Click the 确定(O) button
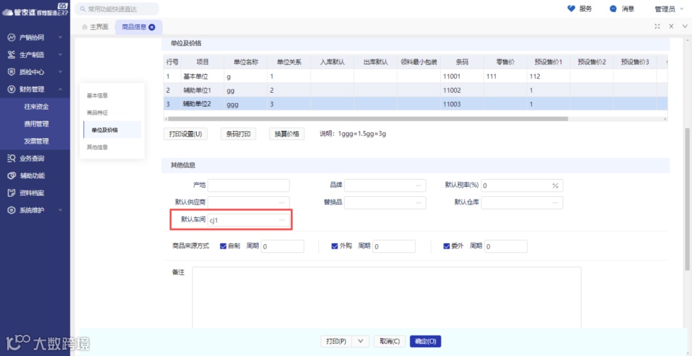Viewport: 692px width, 356px height. coord(425,341)
